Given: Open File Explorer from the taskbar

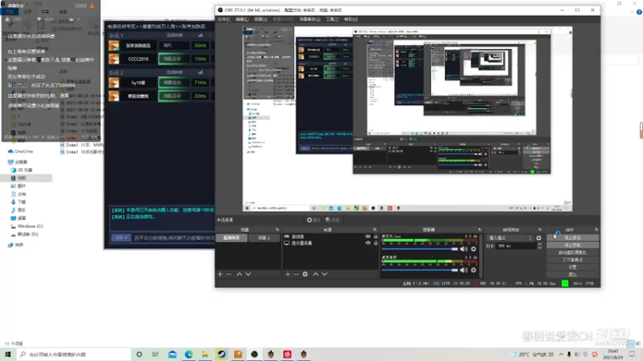Looking at the screenshot, I should click(x=205, y=354).
